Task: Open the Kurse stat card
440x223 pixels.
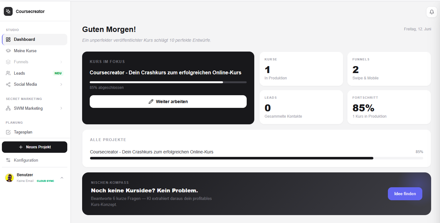Action: (x=301, y=69)
